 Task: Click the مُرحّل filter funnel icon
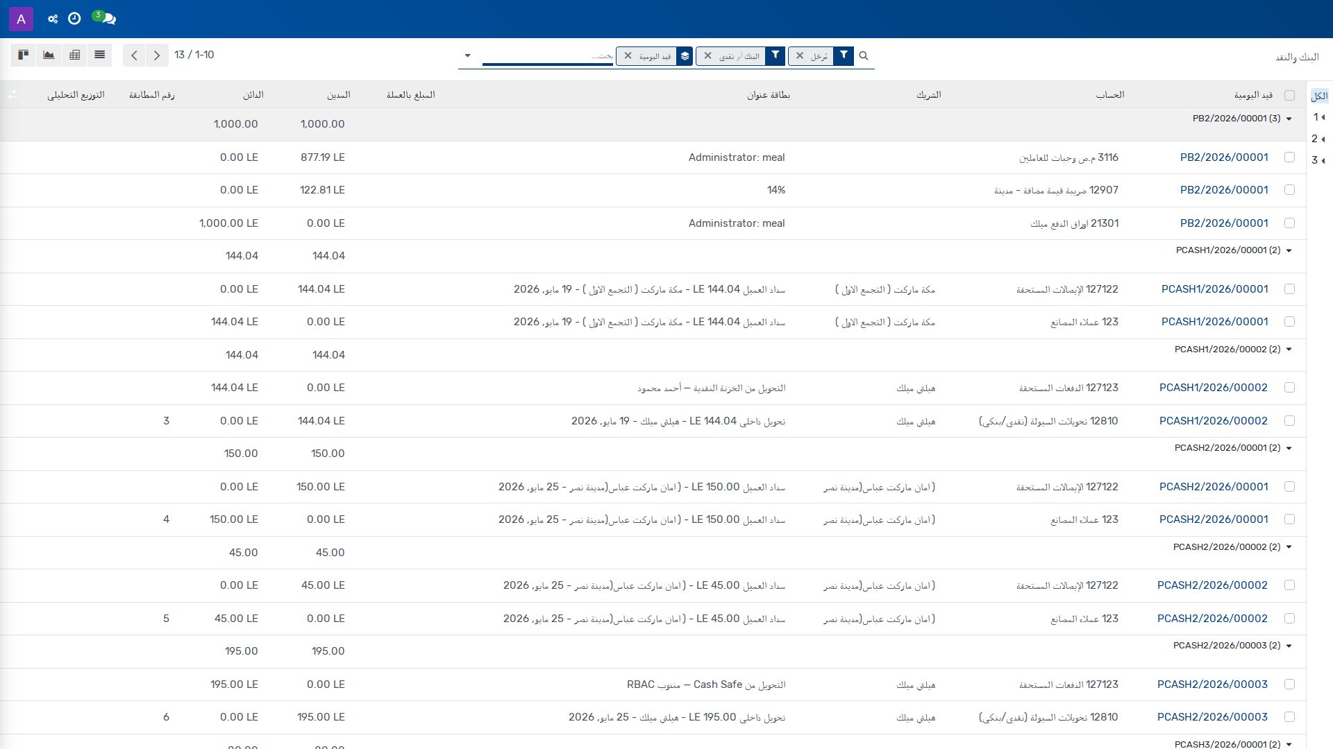pos(844,55)
